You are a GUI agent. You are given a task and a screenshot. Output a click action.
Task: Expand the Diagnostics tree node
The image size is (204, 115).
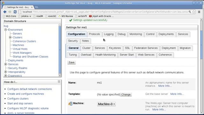click(x=6, y=75)
